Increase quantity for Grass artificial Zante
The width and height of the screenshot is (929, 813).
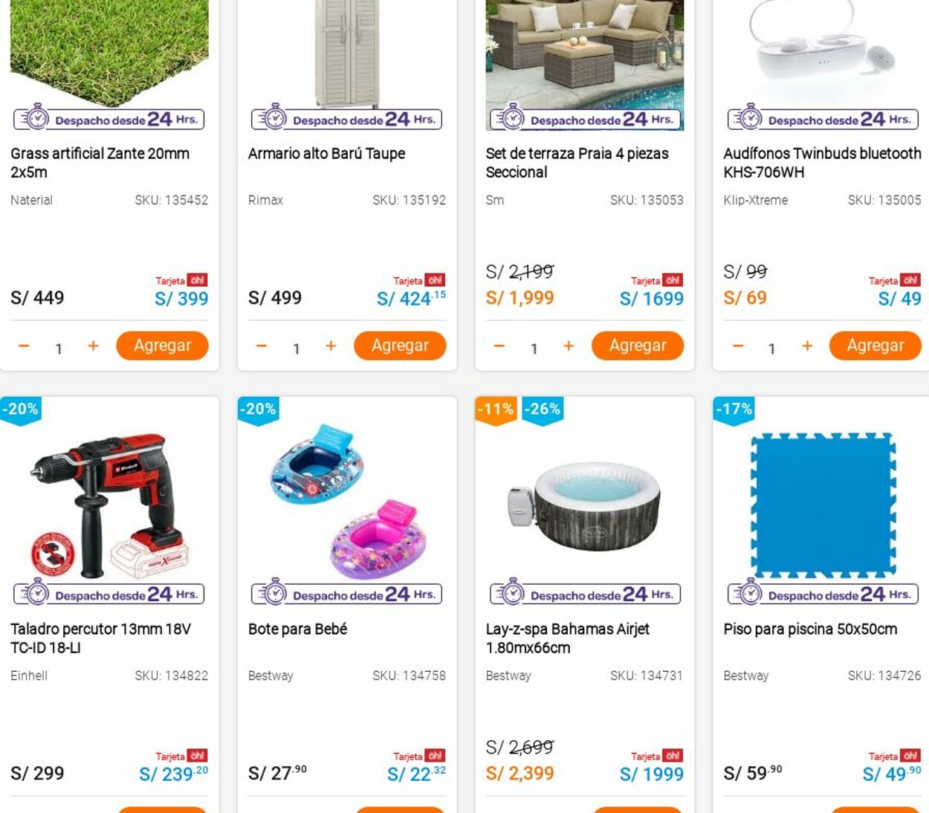pyautogui.click(x=93, y=346)
